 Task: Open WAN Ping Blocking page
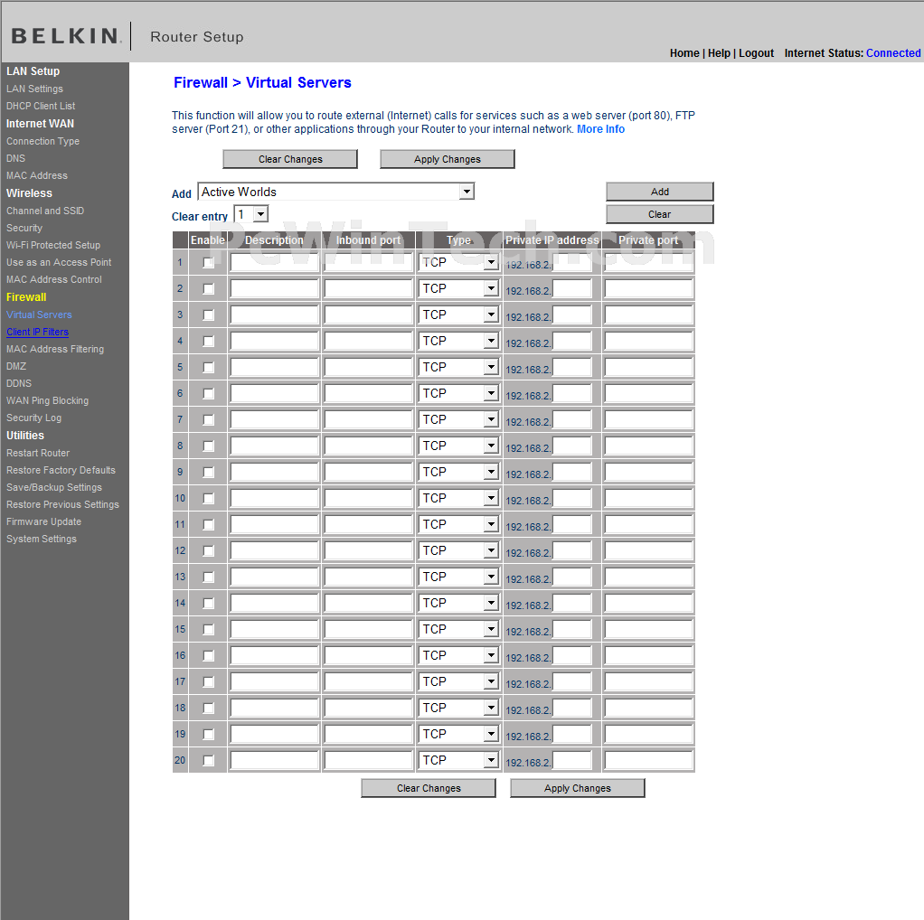tap(47, 400)
